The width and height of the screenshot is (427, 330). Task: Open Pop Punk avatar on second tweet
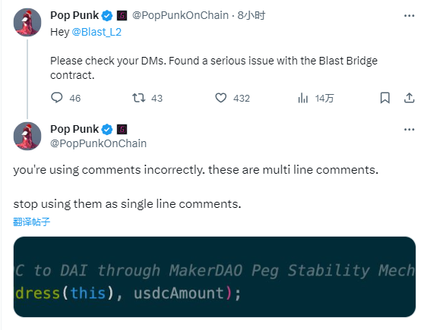[27, 136]
